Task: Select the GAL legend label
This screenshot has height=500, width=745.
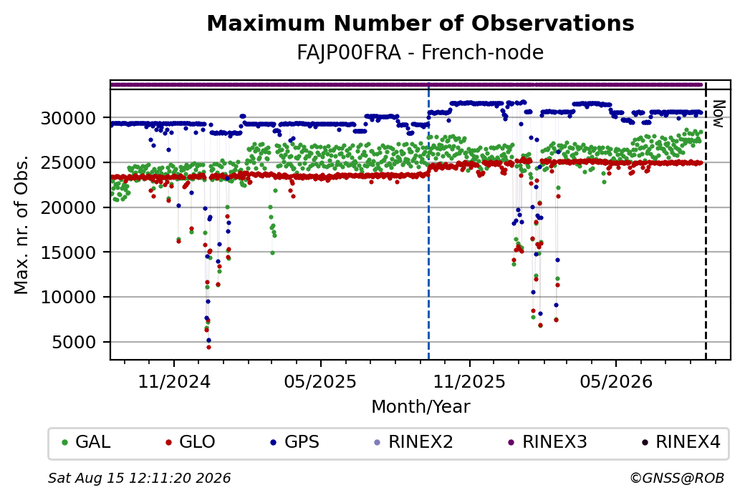Action: tap(93, 442)
